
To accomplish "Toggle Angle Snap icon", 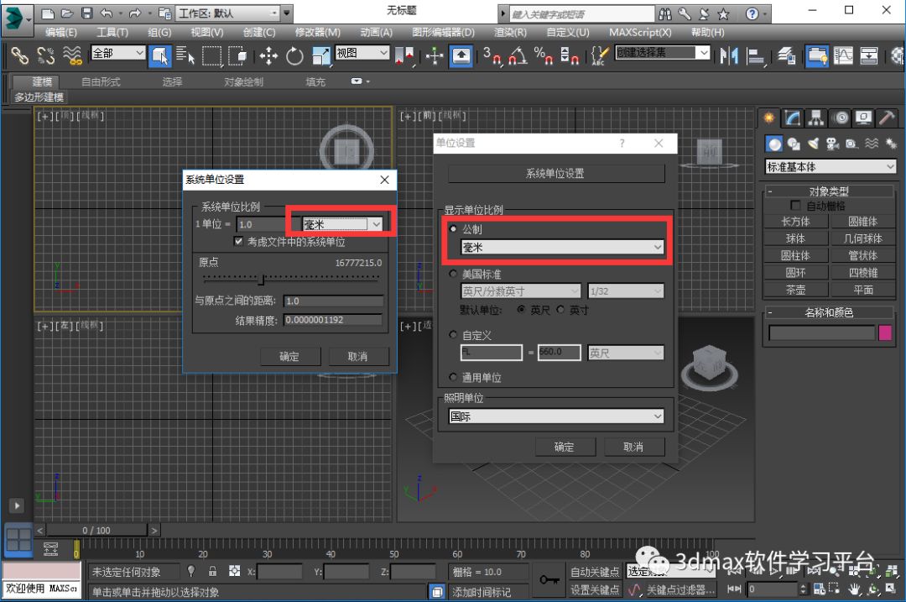I will [518, 55].
